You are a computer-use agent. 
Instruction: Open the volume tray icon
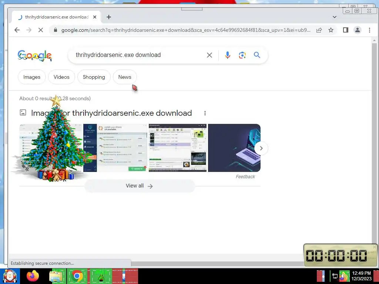[x=344, y=276]
